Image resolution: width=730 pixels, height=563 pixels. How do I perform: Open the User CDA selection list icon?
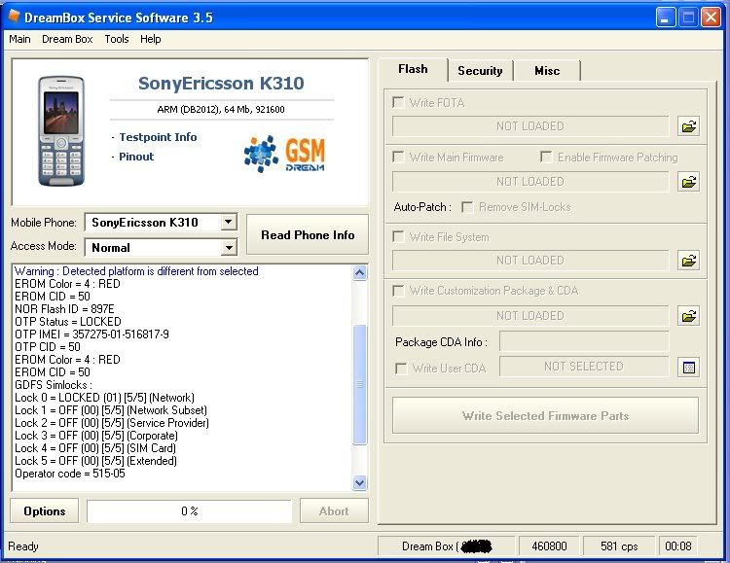click(x=688, y=368)
